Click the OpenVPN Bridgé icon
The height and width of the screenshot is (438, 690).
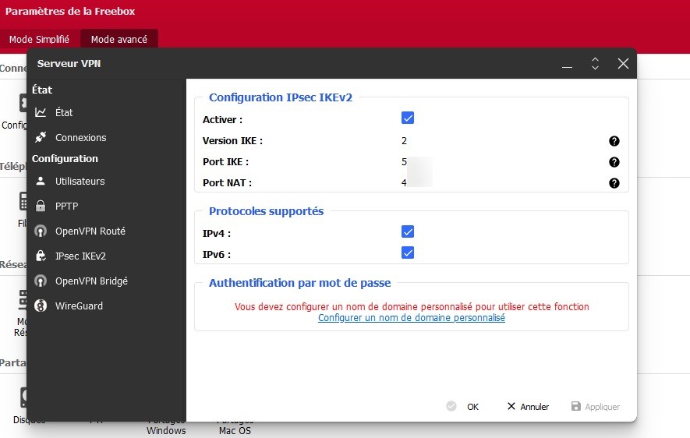(41, 281)
